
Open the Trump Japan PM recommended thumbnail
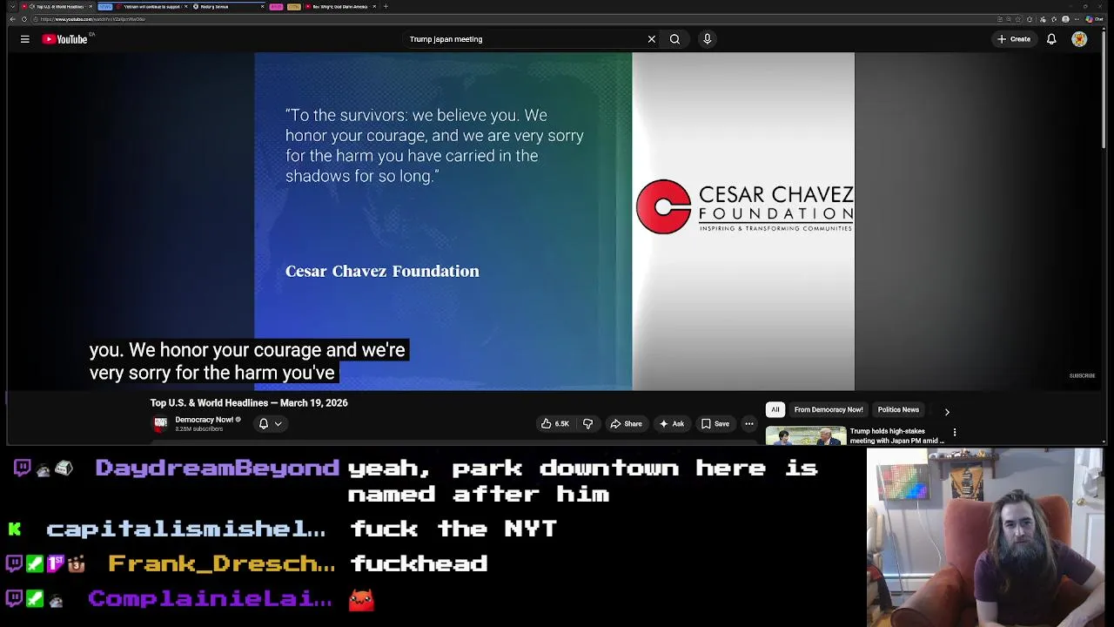coord(806,435)
